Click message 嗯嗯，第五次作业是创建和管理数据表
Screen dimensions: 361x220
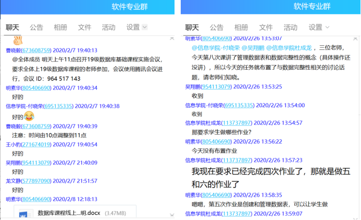coord(260,204)
